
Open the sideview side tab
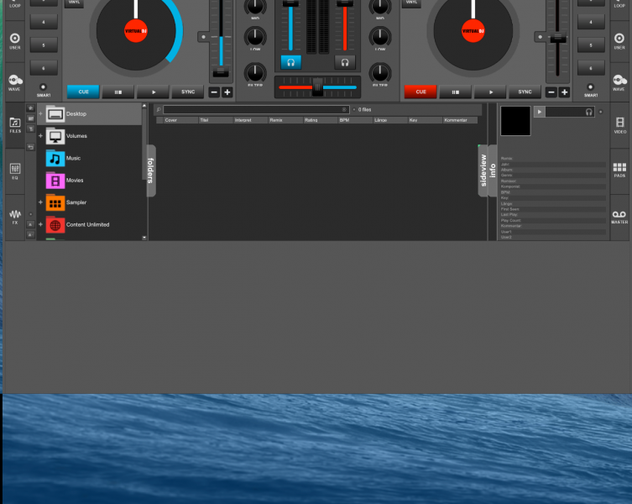(483, 171)
